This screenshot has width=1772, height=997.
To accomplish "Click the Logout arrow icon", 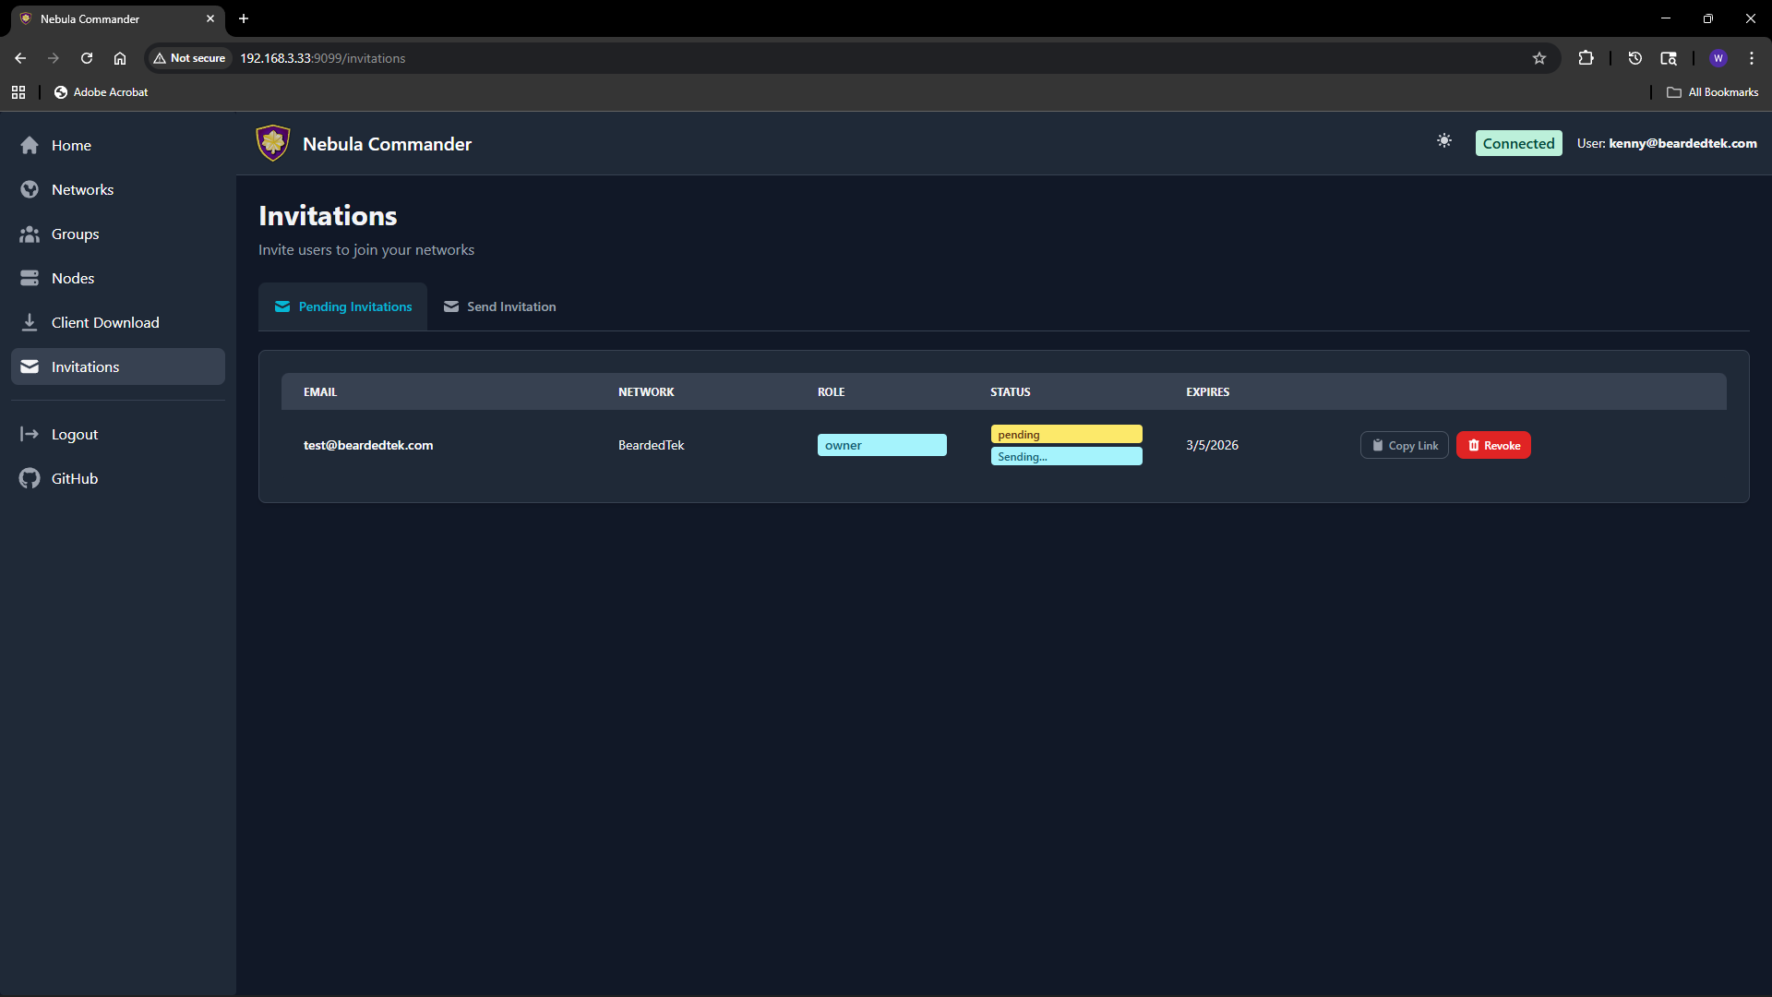I will tap(30, 434).
